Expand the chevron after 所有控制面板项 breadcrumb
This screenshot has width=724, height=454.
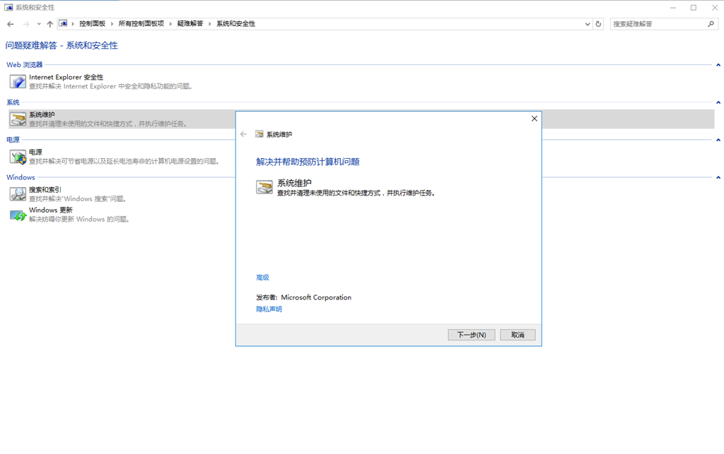click(x=170, y=24)
